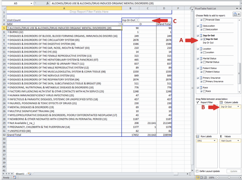Click the GeoLocation group table icon
Image resolution: width=242 pixels, height=180 pixels.
point(201,26)
